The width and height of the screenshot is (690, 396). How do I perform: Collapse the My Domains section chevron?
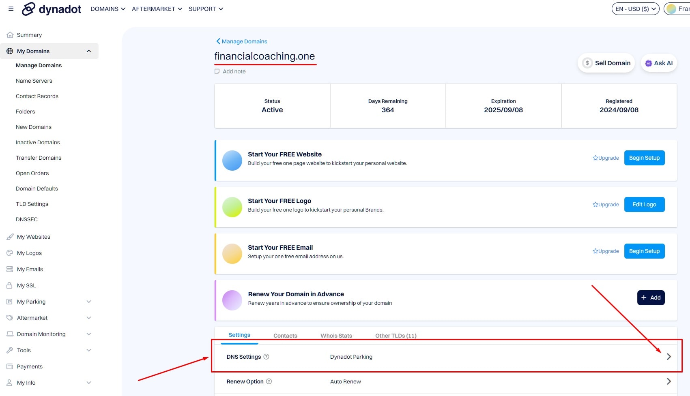(89, 51)
